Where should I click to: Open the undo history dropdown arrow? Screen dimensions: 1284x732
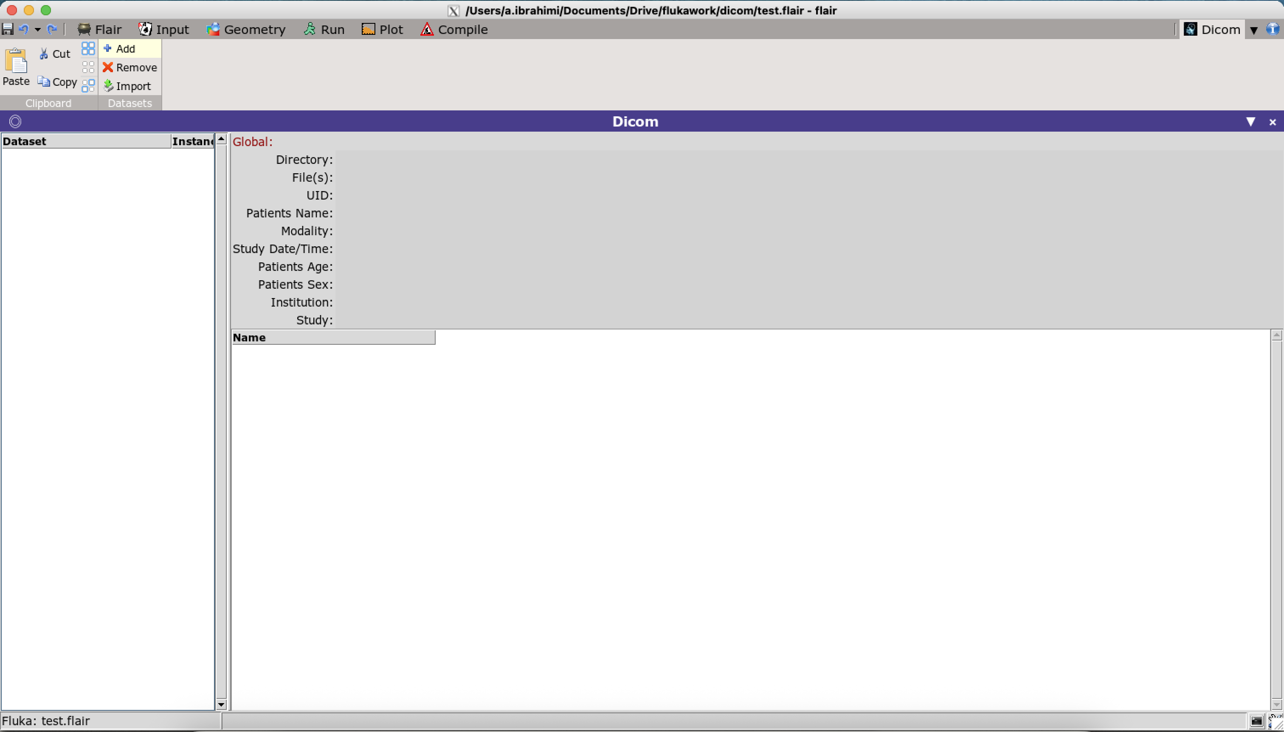coord(37,30)
